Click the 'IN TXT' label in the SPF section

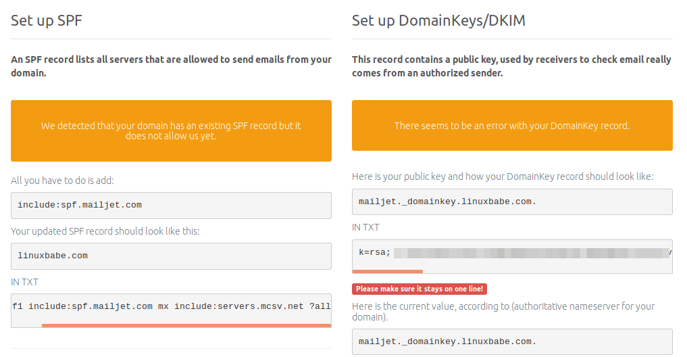coord(25,281)
